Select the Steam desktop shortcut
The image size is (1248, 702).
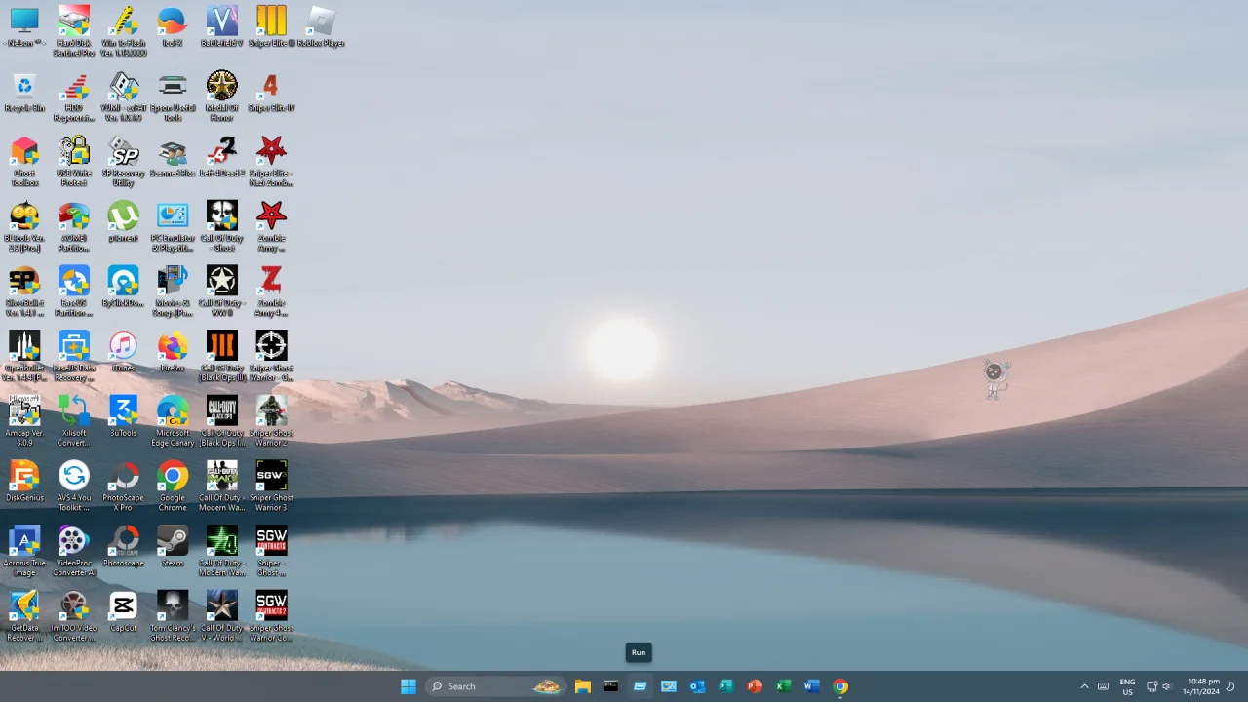coord(173,546)
